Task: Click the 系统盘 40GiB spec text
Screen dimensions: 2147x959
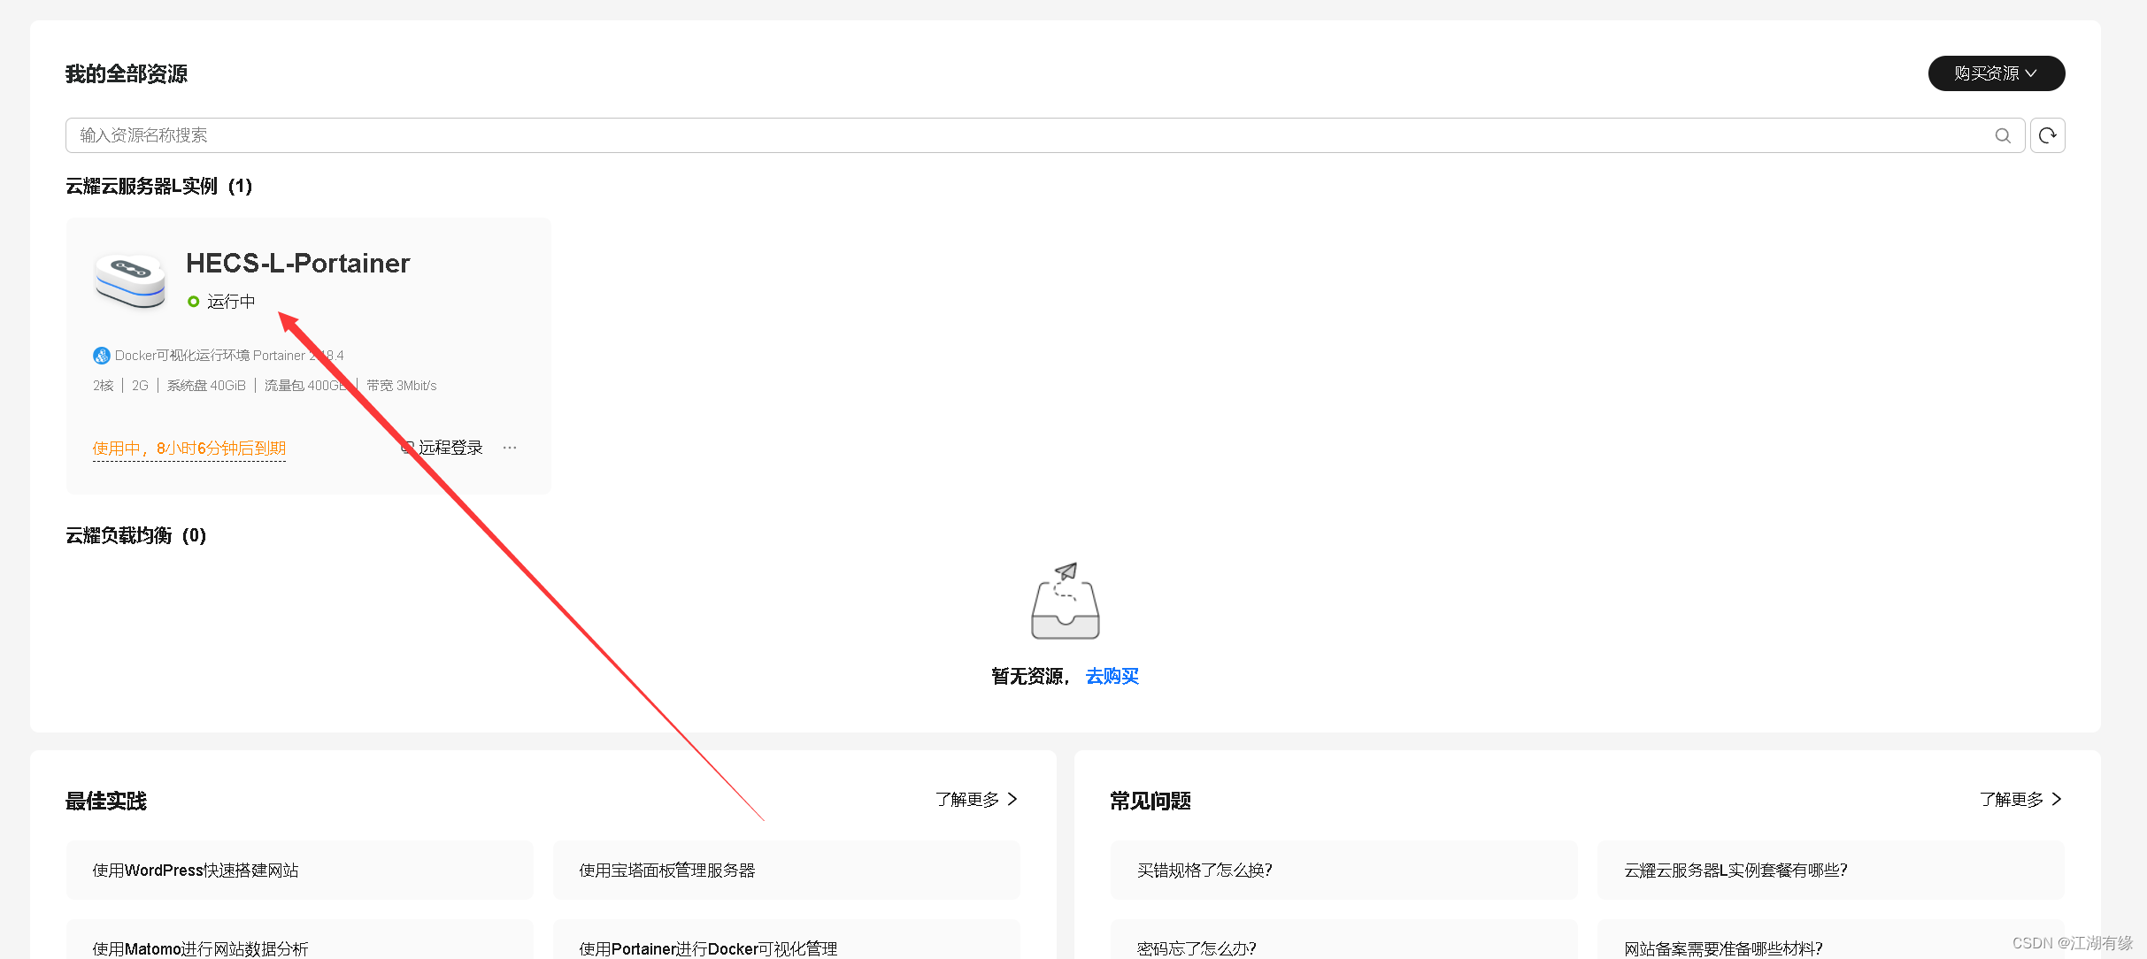Action: (206, 386)
